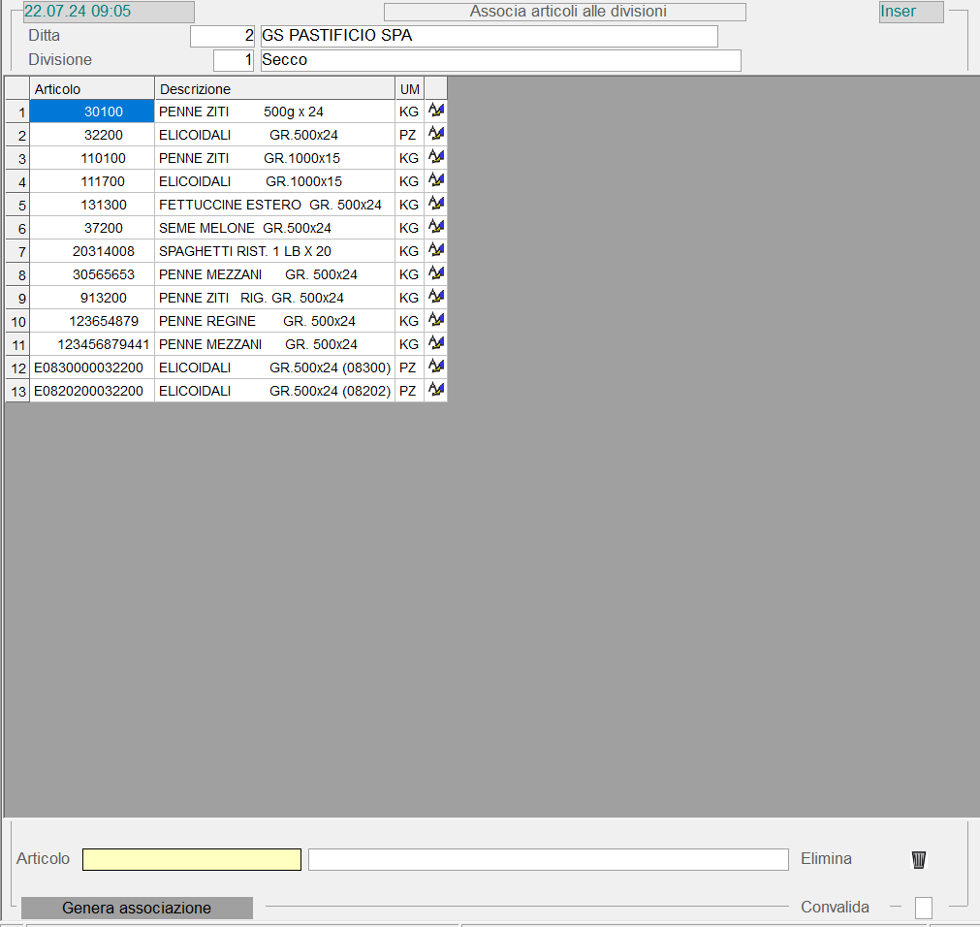The image size is (980, 927).
Task: Click the Articolo column header
Action: pyautogui.click(x=92, y=89)
